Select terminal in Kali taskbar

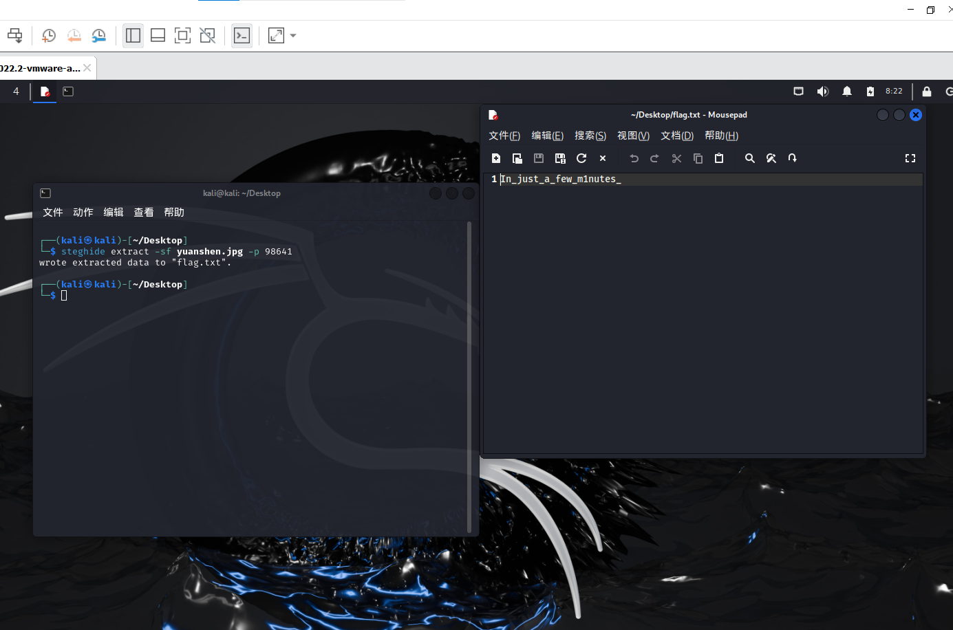68,91
